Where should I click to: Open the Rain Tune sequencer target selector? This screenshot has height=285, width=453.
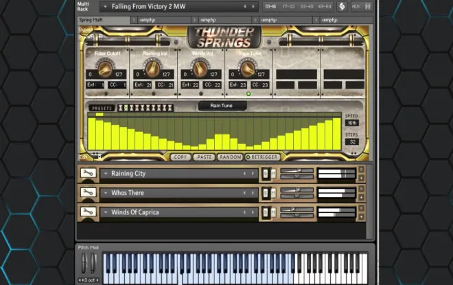[x=222, y=106]
